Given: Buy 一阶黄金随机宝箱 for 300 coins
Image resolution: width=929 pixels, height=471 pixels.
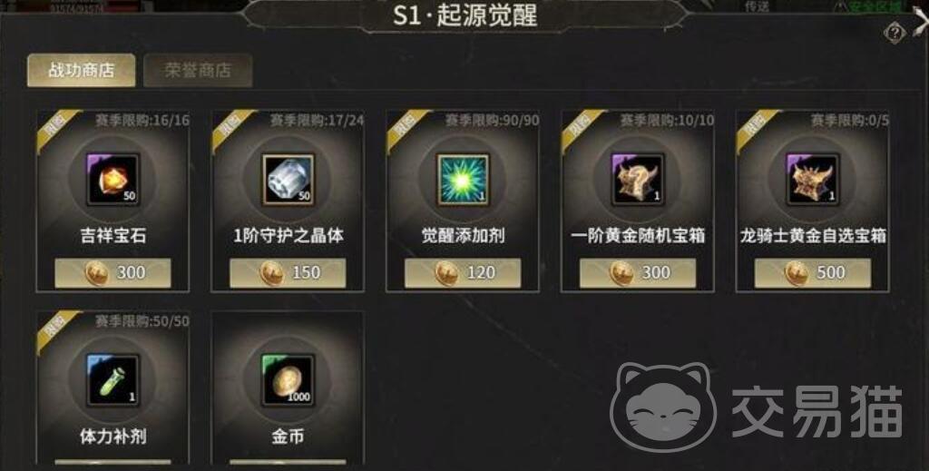Looking at the screenshot, I should pyautogui.click(x=638, y=272).
